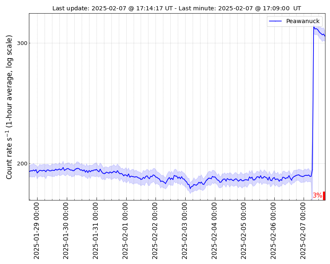The height and width of the screenshot is (264, 330).
Task: Click the count rate spike peak
Action: [x=314, y=27]
